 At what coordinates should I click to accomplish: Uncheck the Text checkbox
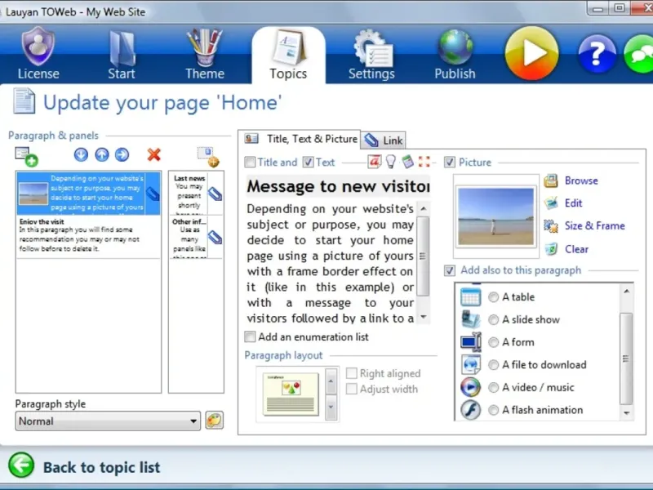pos(308,162)
